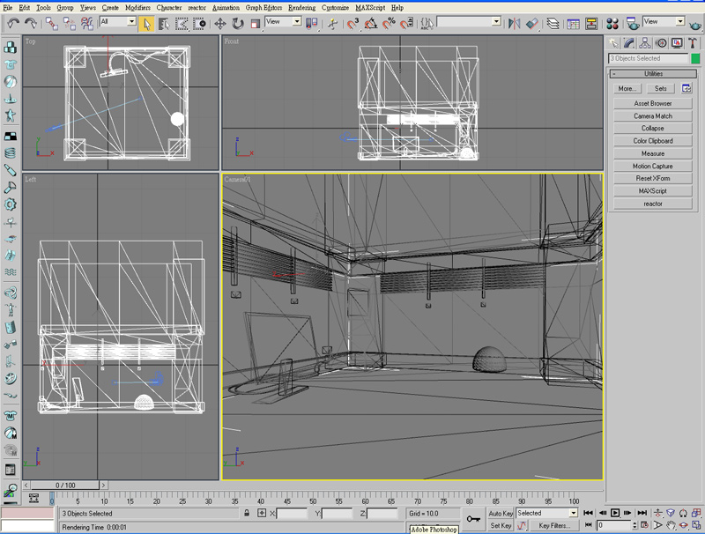Toggle the Set Key mode button
This screenshot has height=534, width=705.
pyautogui.click(x=501, y=525)
